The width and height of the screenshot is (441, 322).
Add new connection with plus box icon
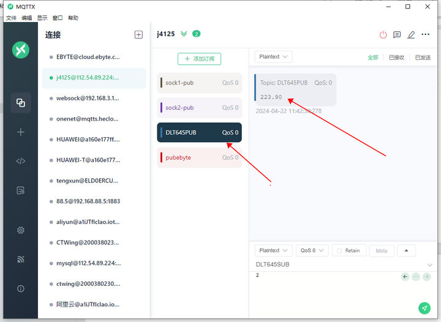click(x=138, y=35)
